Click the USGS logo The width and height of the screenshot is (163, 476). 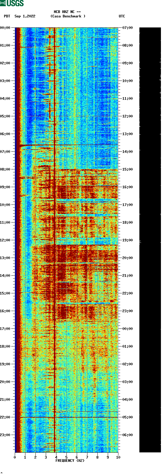[x=12, y=3]
